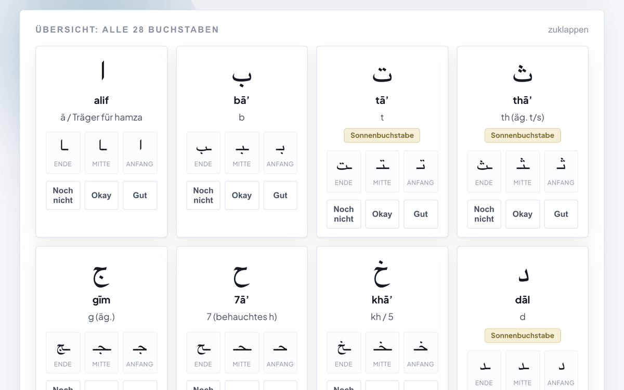Rate bā' as Okay
Image resolution: width=624 pixels, height=390 pixels.
tap(242, 196)
